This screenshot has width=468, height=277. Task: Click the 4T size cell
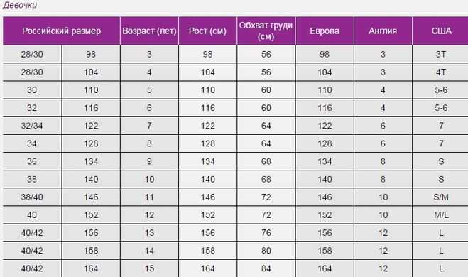440,72
